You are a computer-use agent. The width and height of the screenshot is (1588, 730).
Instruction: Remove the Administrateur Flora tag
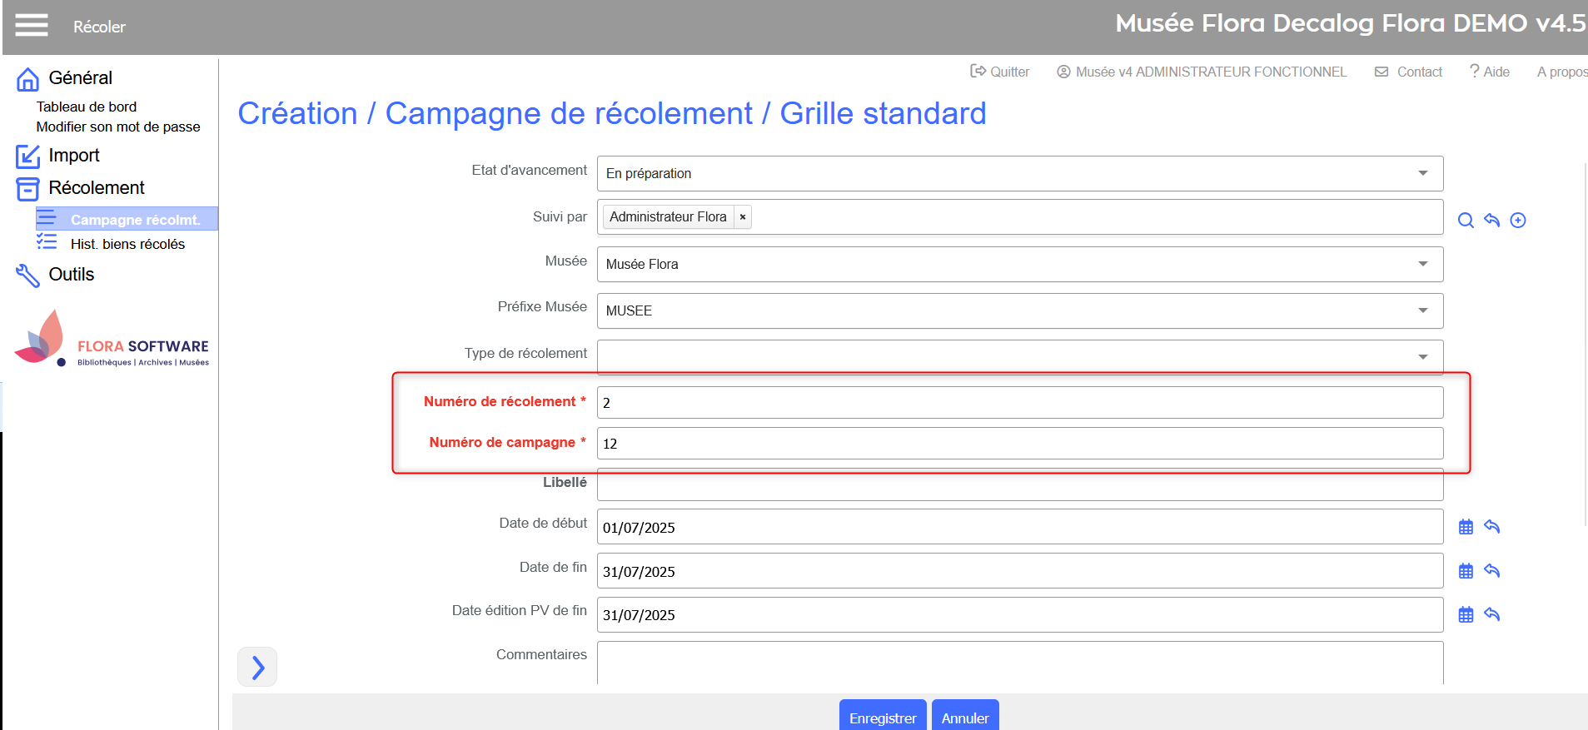(743, 217)
